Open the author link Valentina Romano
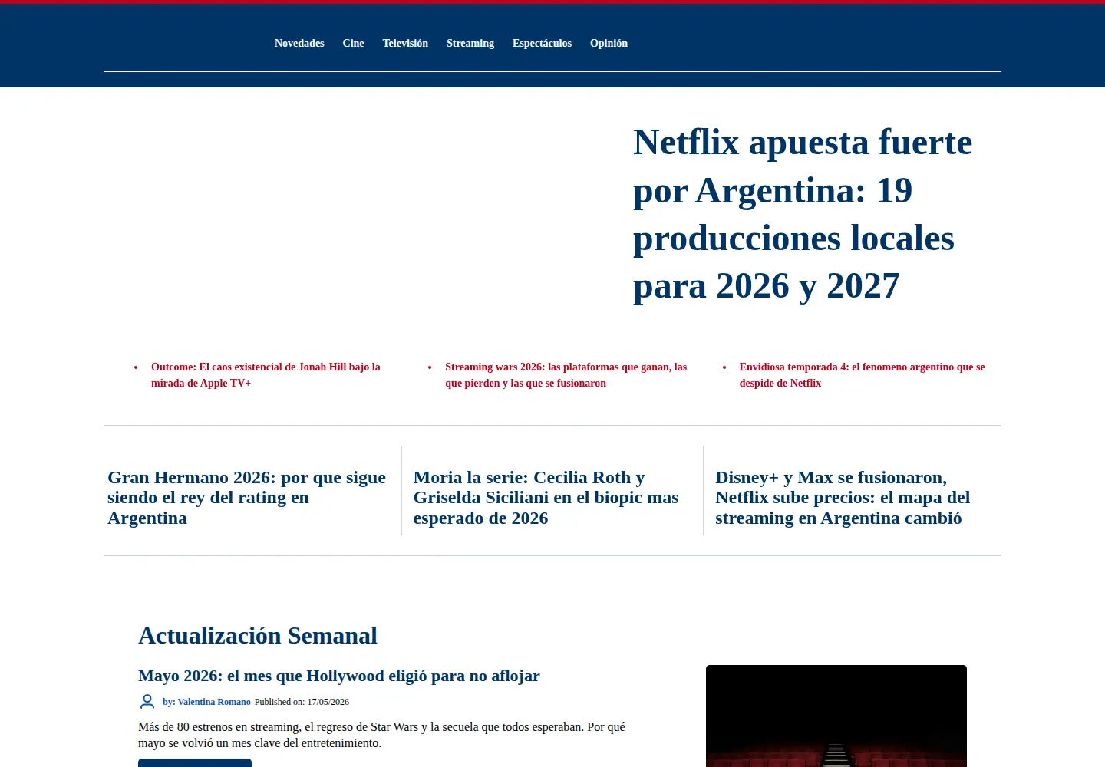The image size is (1105, 767). (206, 702)
